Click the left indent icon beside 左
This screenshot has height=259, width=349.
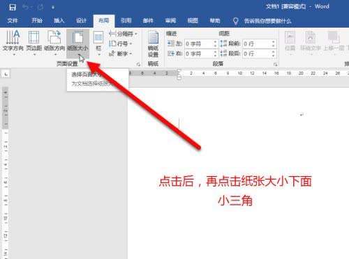(171, 43)
